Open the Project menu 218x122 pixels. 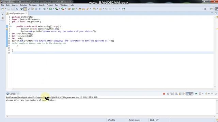point(49,5)
